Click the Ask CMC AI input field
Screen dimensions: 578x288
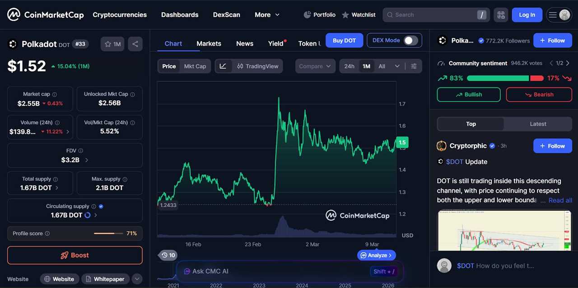[x=271, y=271]
